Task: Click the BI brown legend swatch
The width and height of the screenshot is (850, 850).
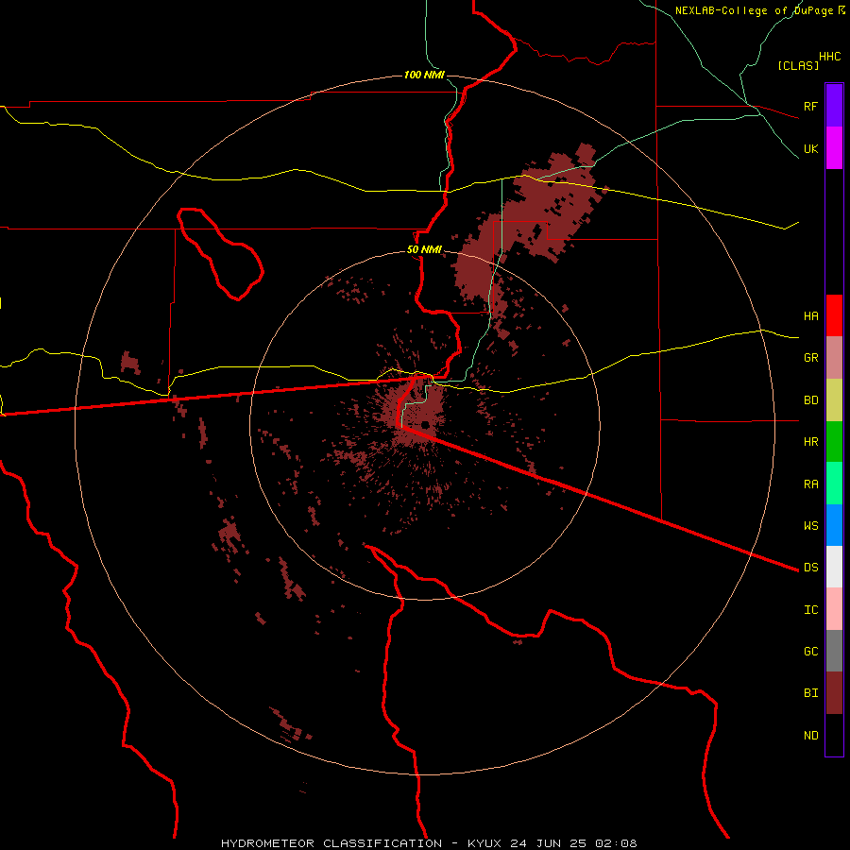Action: 834,693
